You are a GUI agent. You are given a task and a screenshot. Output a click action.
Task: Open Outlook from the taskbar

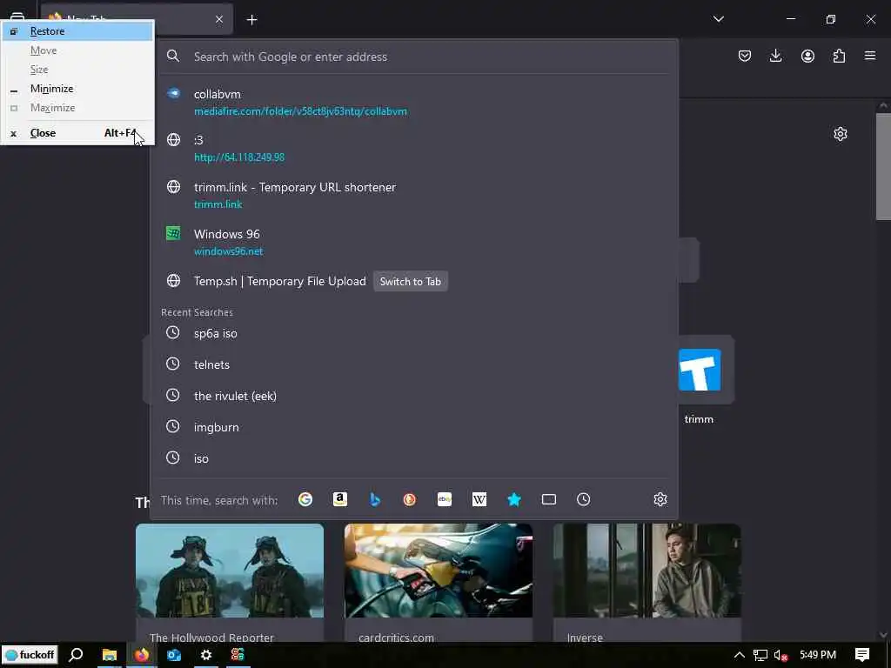click(174, 655)
